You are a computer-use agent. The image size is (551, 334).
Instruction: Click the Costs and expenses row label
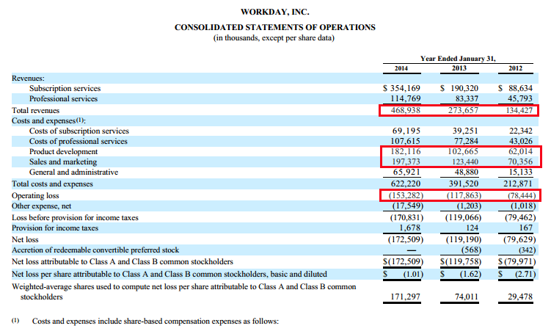tap(48, 121)
